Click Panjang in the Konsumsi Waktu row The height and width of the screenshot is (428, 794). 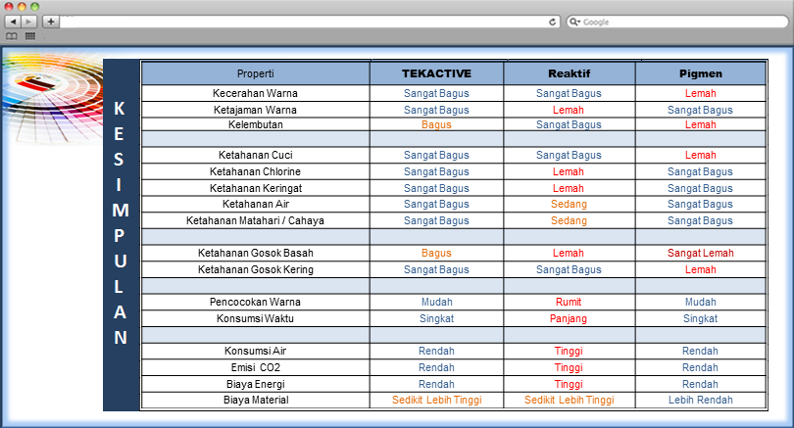[569, 318]
